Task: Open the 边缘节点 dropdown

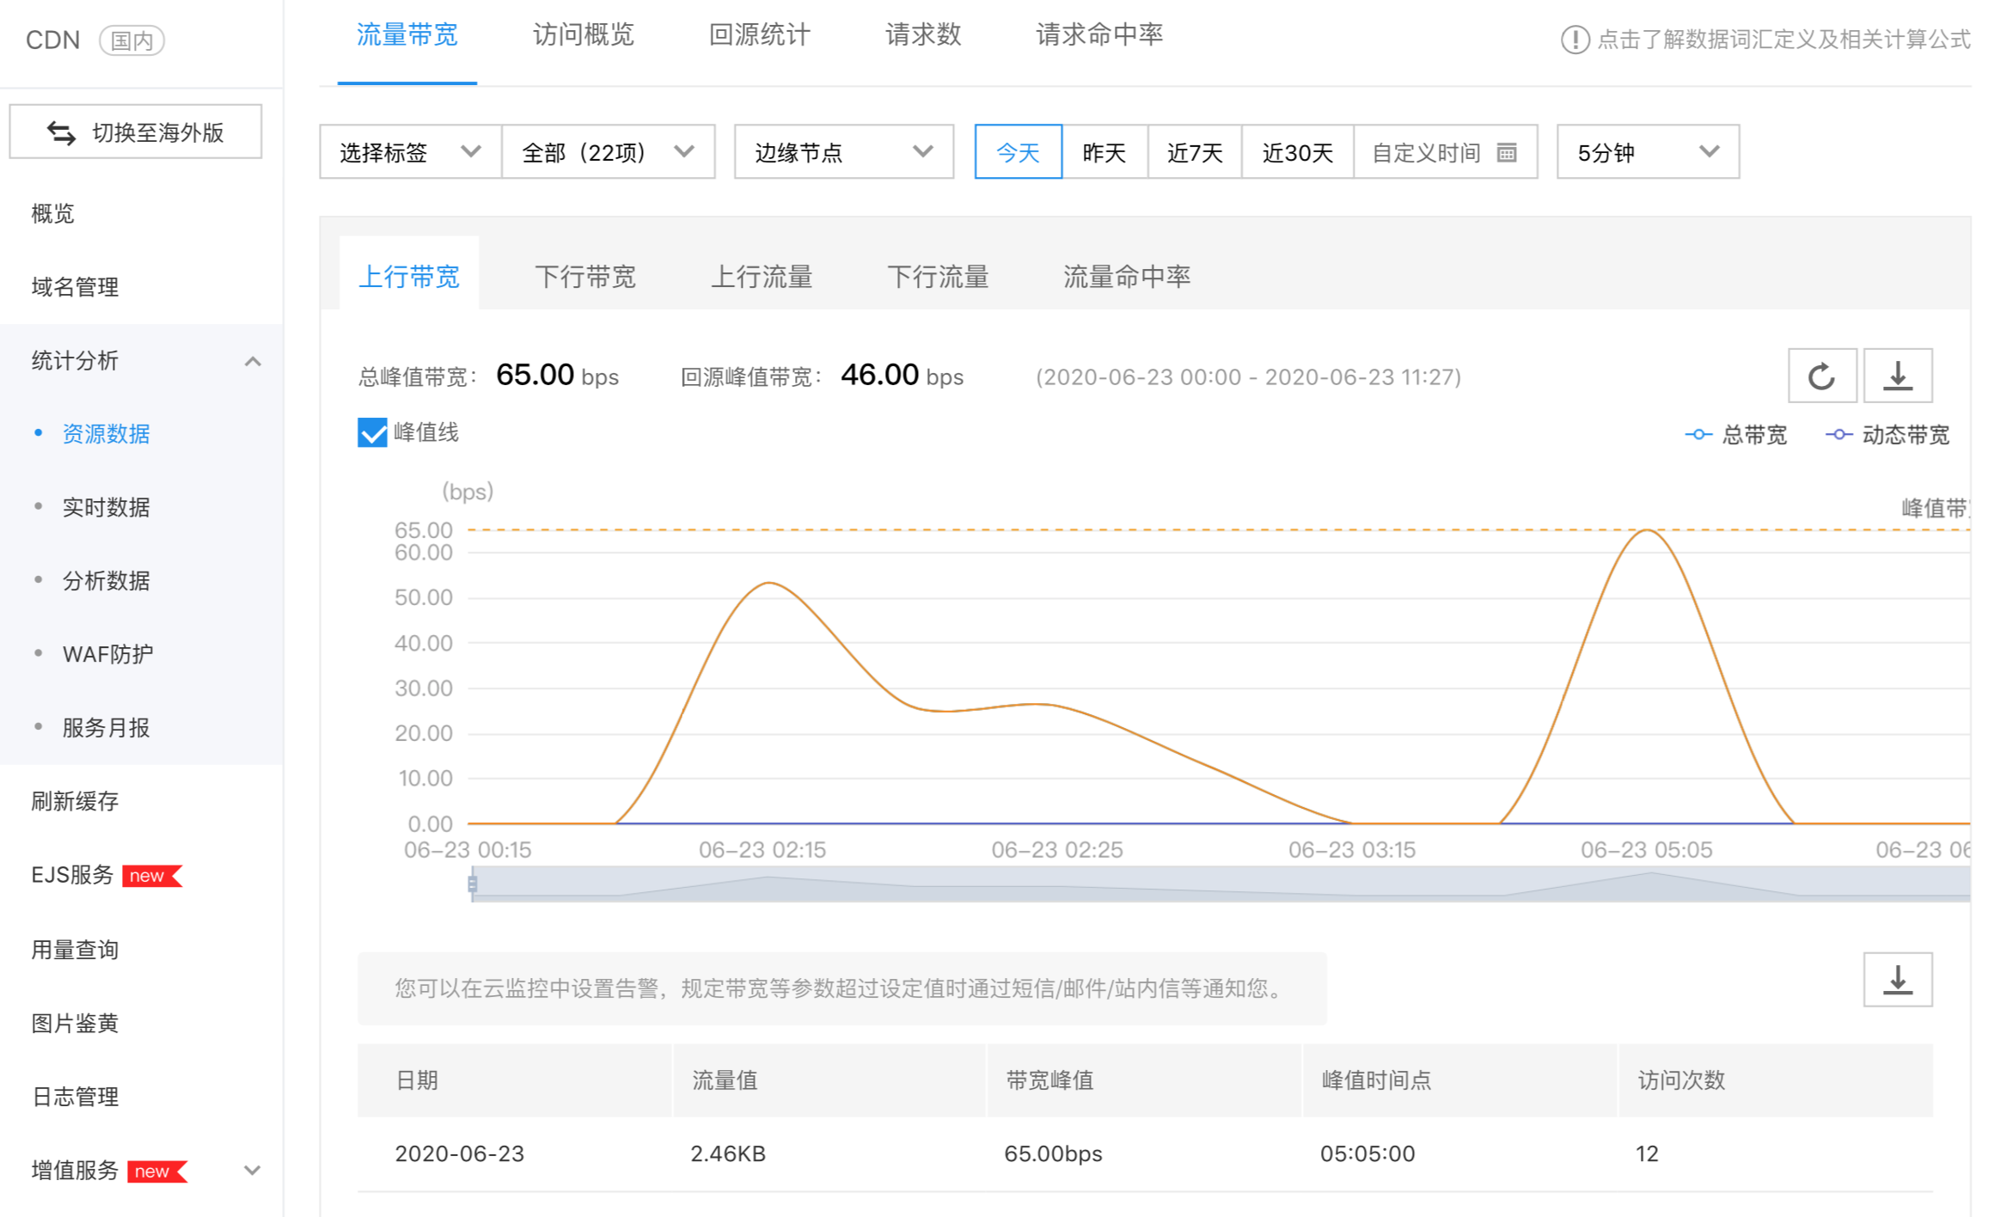Action: pos(843,152)
